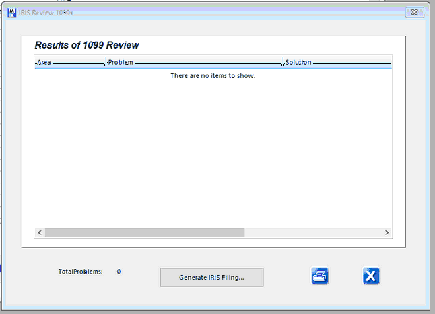The image size is (435, 314).
Task: Click the printer icon to print results
Action: [320, 276]
